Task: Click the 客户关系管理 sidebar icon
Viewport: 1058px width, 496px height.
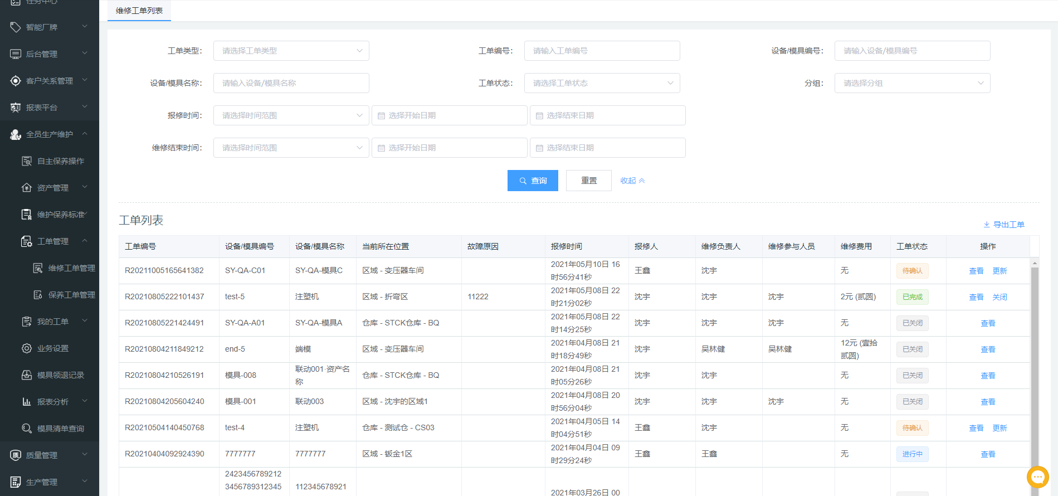Action: pyautogui.click(x=16, y=81)
